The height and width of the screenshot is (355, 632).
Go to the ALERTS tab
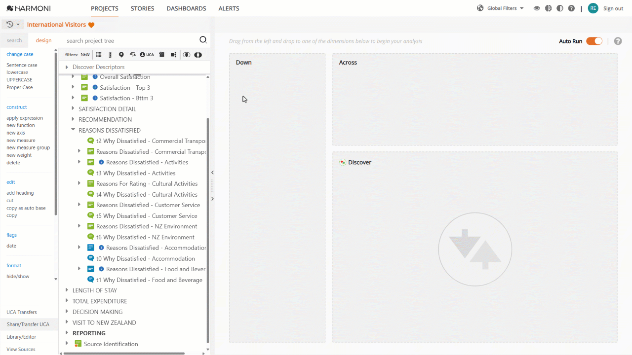pos(229,8)
